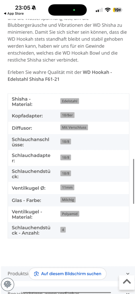Open the Produktsicherheit accordion row
The height and width of the screenshot is (294, 135).
[x=67, y=274]
